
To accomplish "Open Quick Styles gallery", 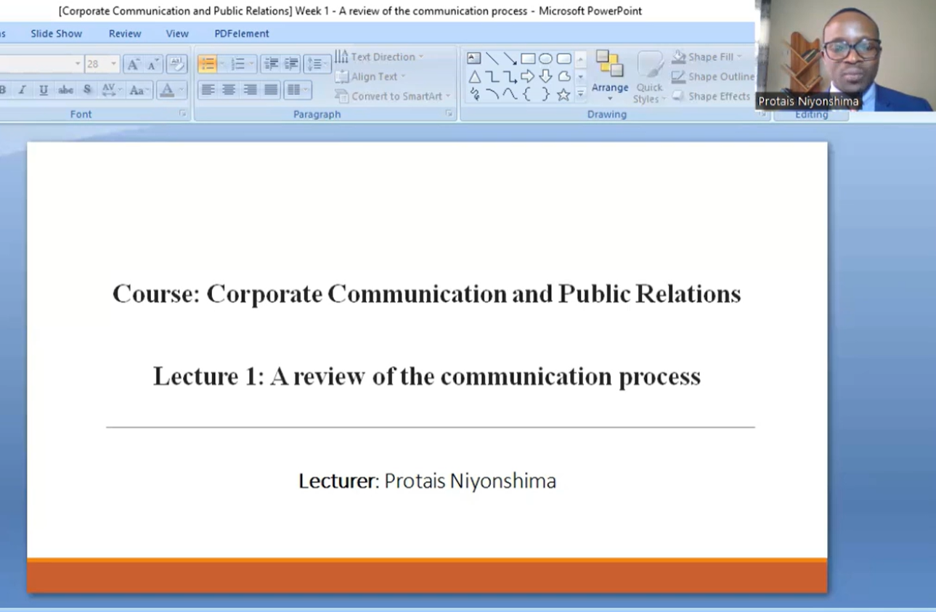I will click(x=649, y=77).
